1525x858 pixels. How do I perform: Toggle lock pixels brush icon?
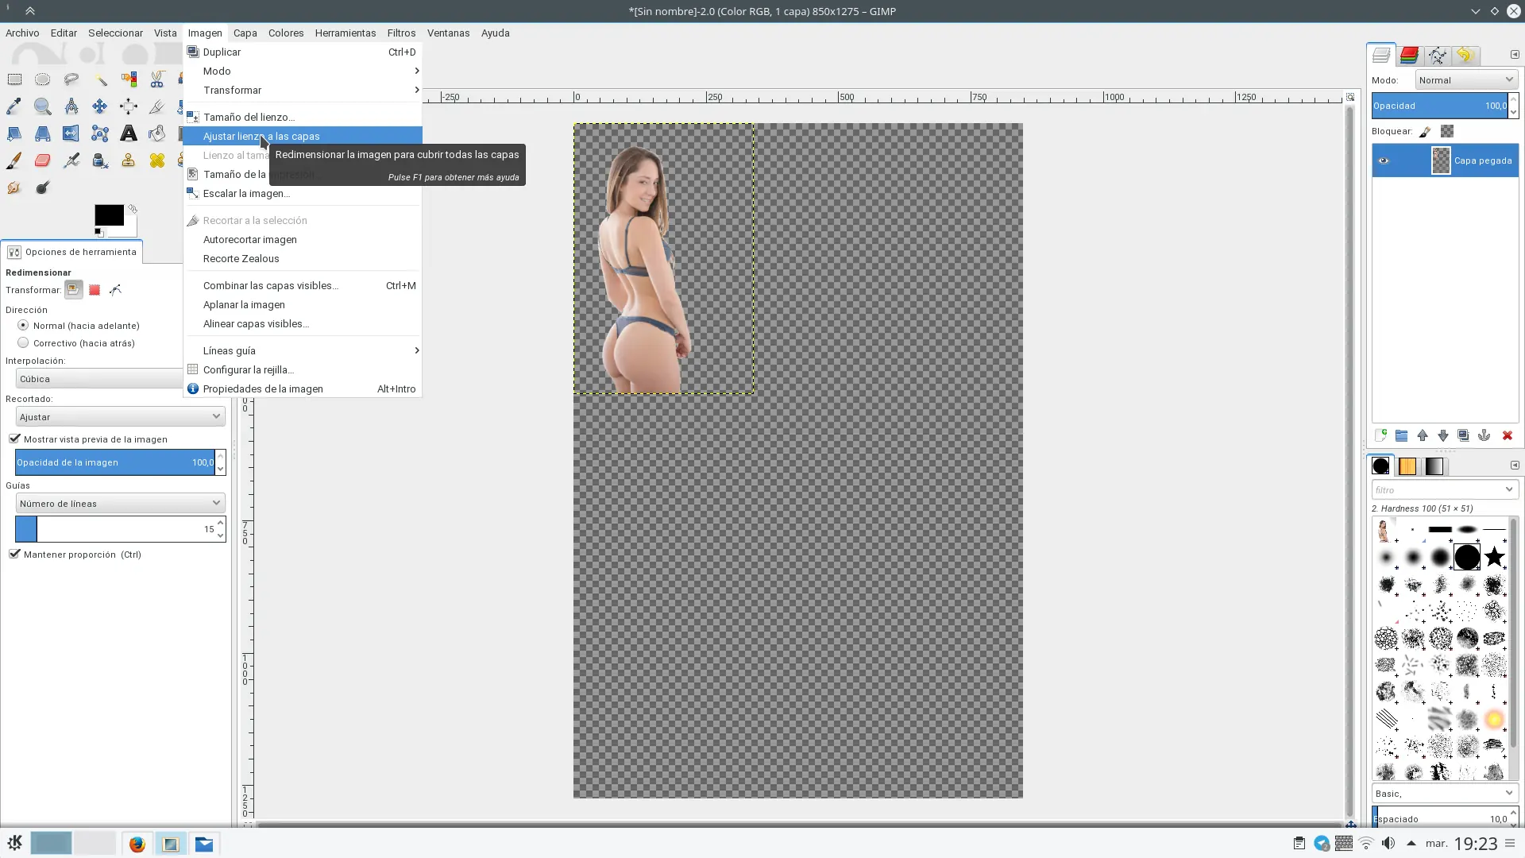(x=1425, y=132)
